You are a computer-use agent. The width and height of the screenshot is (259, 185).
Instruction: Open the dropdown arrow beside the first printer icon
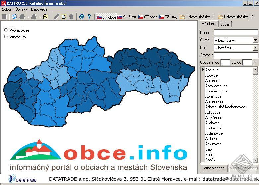28,17
